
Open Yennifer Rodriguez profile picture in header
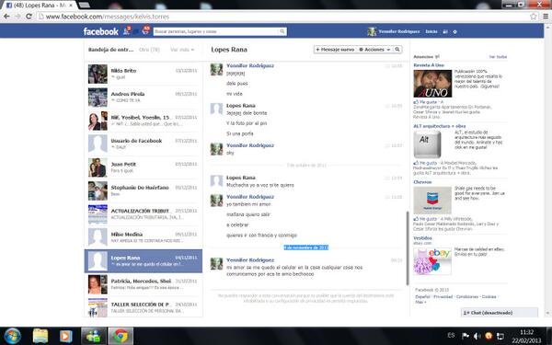click(x=372, y=31)
